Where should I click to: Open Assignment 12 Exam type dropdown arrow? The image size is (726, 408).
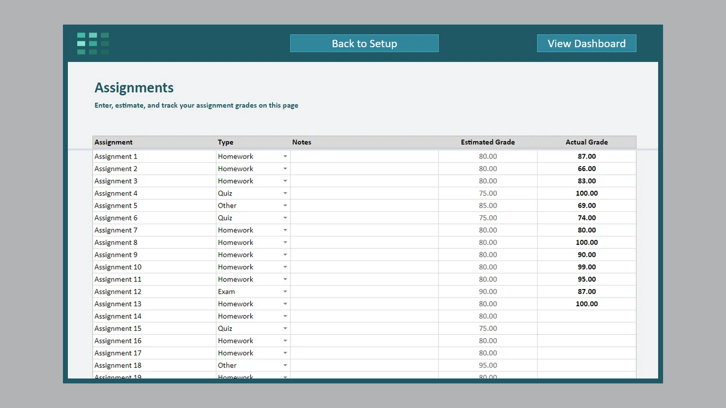click(285, 292)
